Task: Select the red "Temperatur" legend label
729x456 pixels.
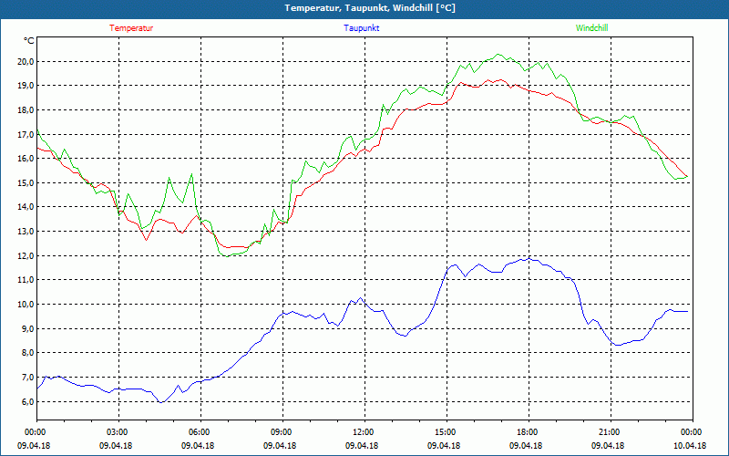Action: 131,28
